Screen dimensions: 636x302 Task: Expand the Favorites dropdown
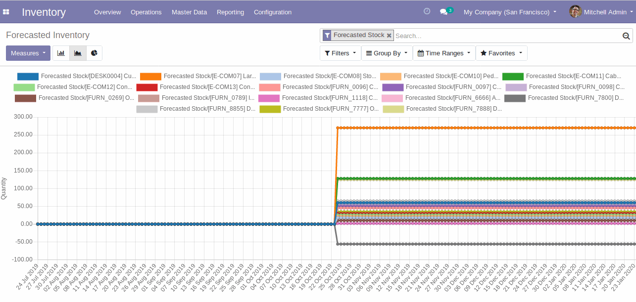pyautogui.click(x=501, y=53)
